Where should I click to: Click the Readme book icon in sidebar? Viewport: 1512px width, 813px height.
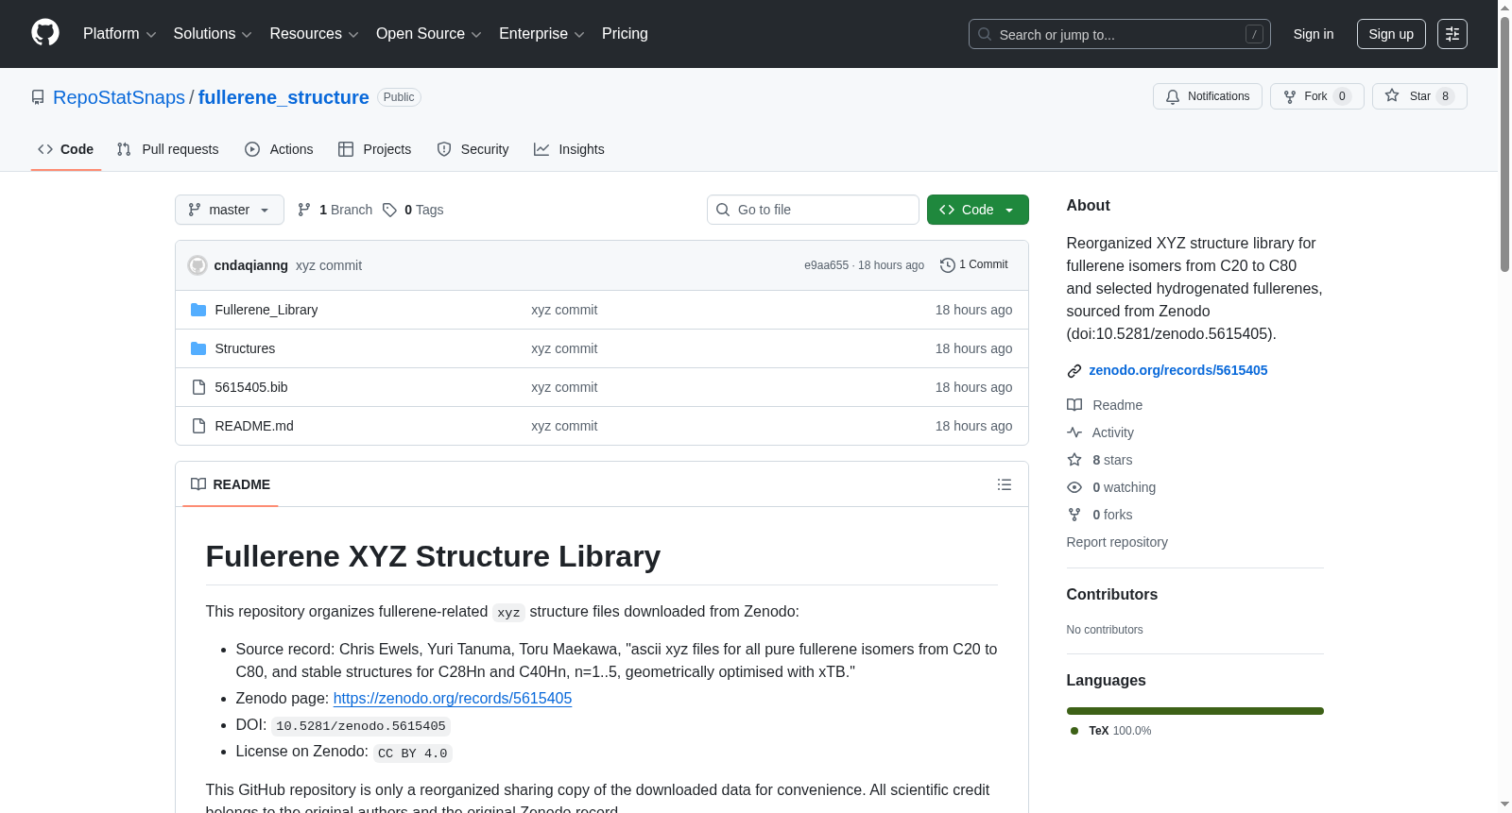coord(1074,405)
